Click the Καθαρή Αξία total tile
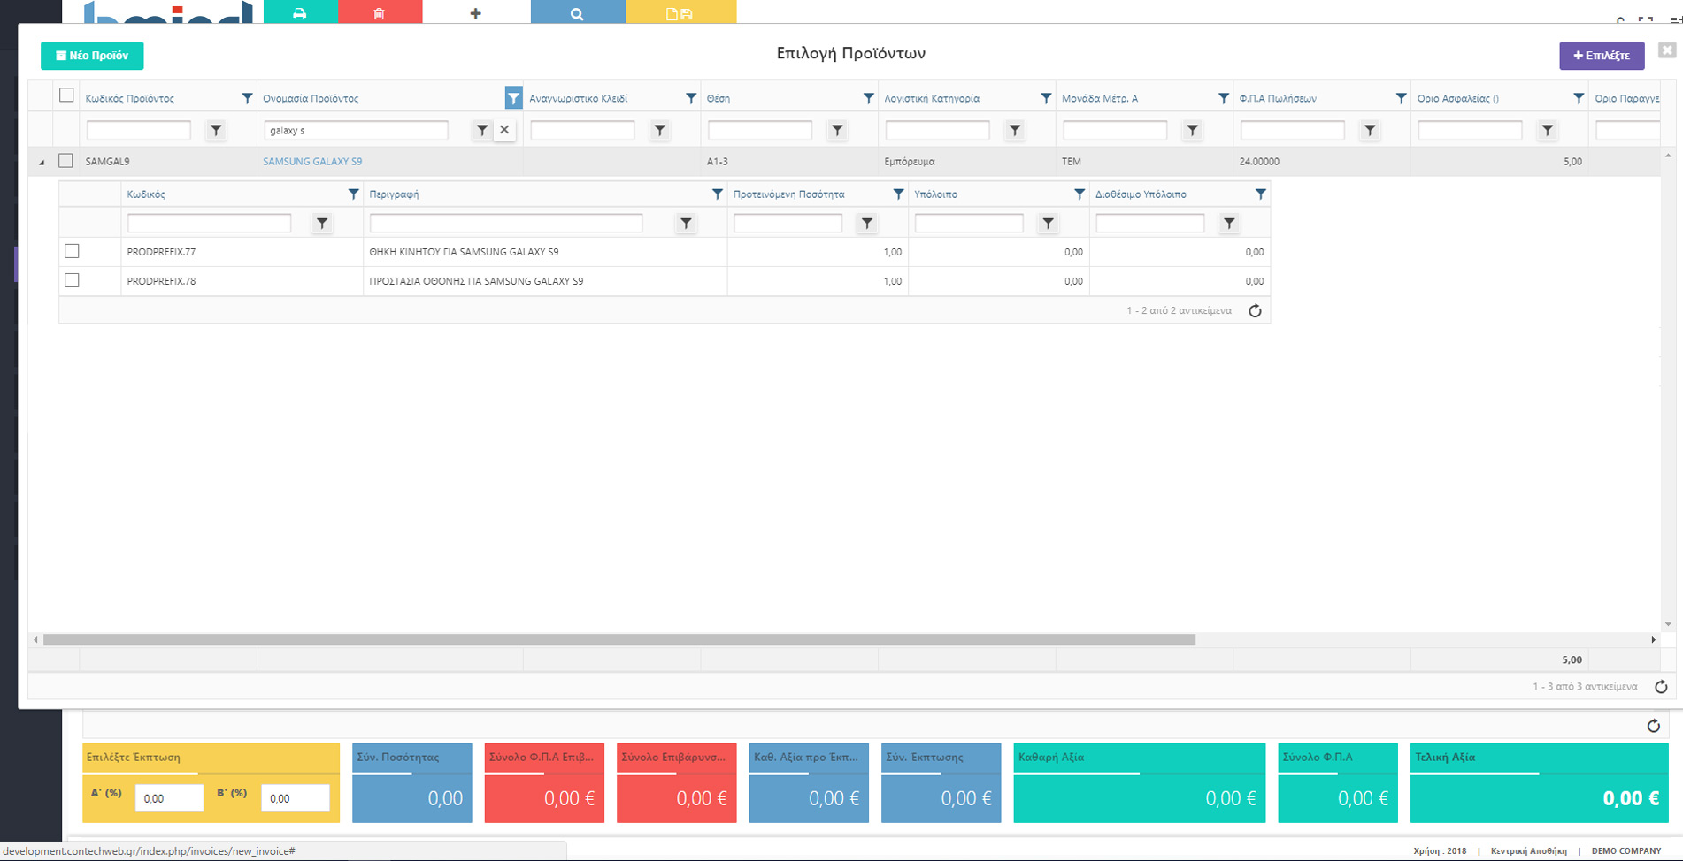The height and width of the screenshot is (861, 1683). tap(1139, 782)
